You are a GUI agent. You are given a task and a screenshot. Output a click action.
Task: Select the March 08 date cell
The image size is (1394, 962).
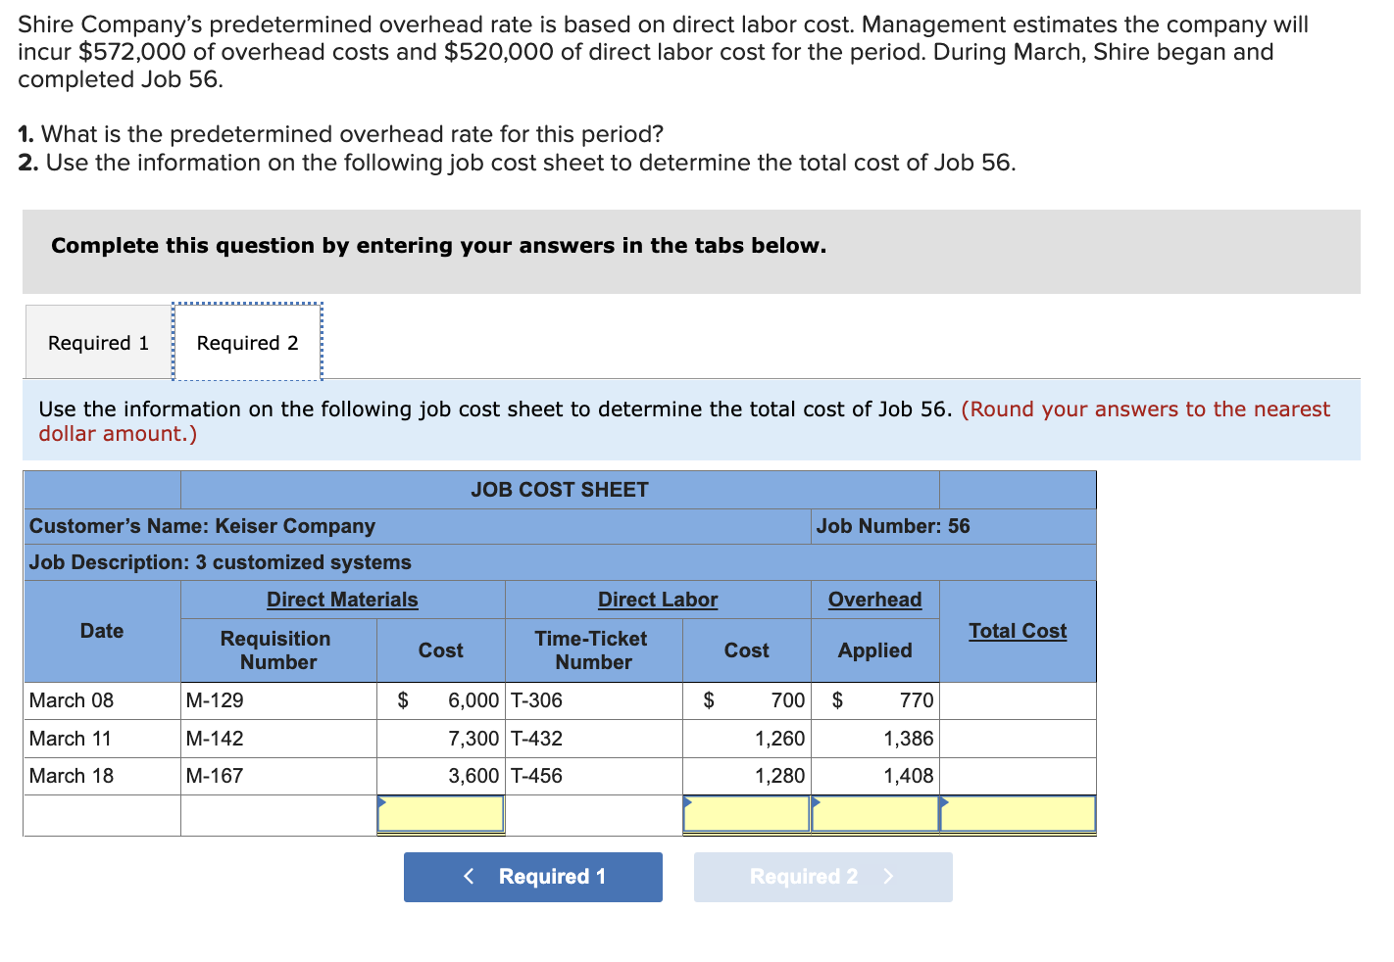(102, 700)
